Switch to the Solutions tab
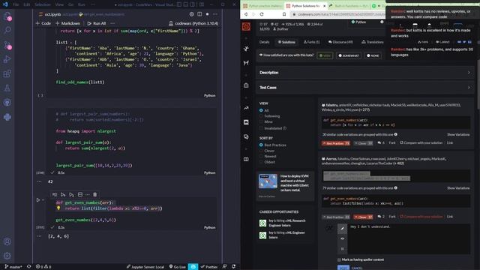 tap(286, 42)
